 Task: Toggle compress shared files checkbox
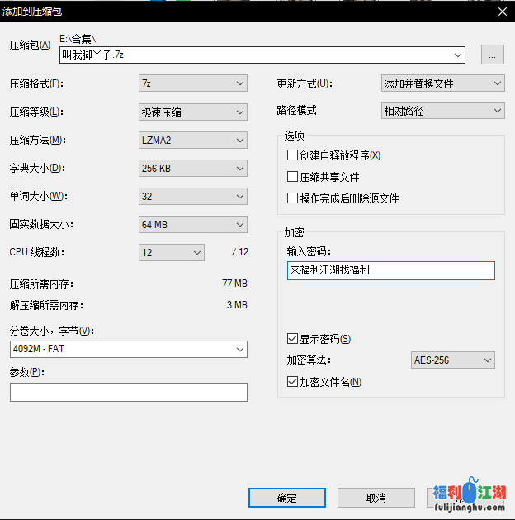point(292,177)
